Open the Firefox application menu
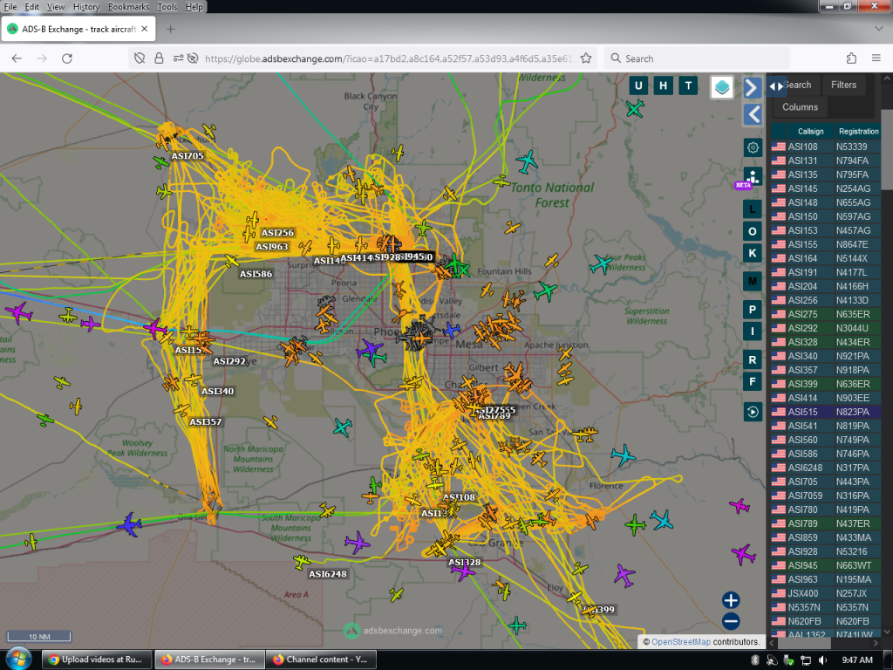This screenshot has width=893, height=670. [x=876, y=58]
